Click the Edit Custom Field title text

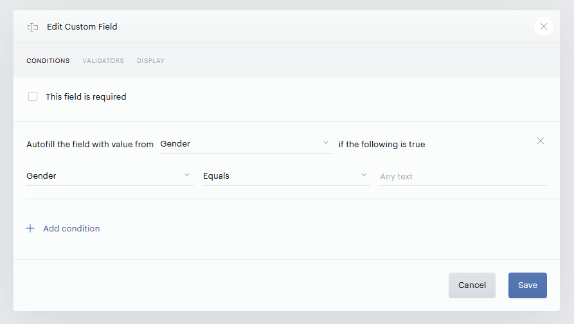coord(82,27)
